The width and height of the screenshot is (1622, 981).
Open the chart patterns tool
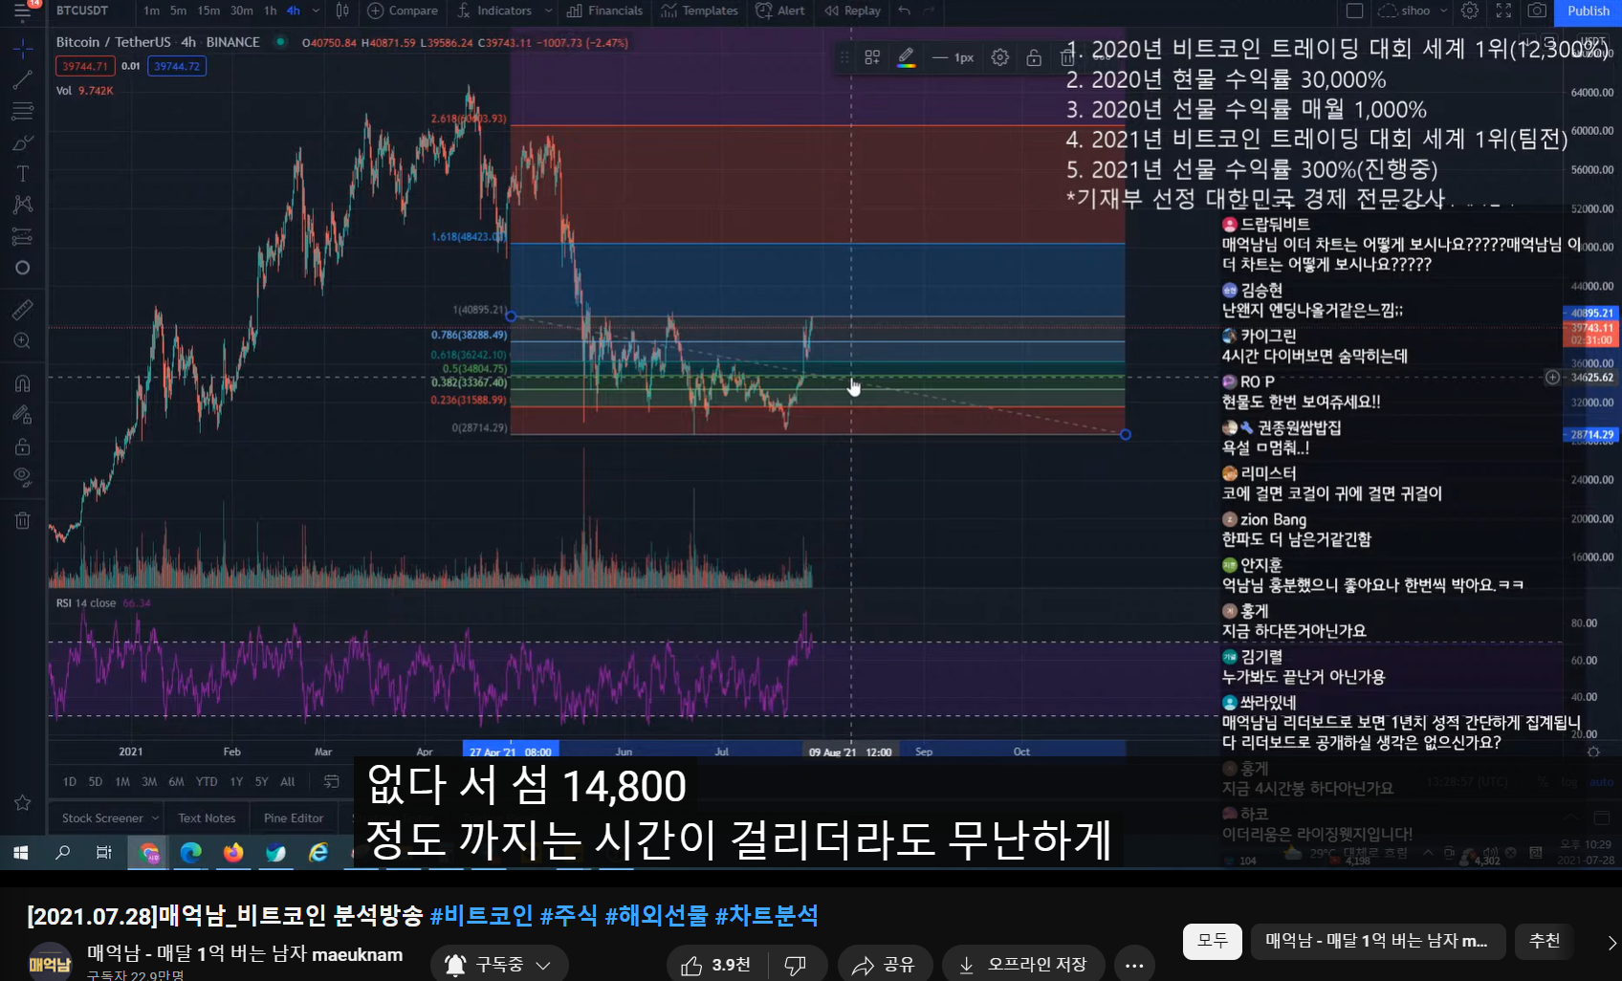pos(23,205)
